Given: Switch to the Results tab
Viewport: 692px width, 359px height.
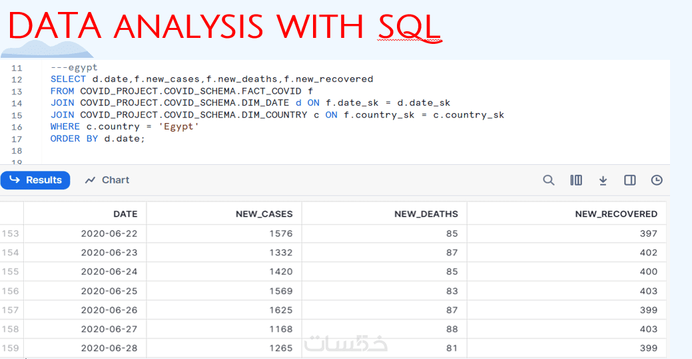Looking at the screenshot, I should point(35,180).
